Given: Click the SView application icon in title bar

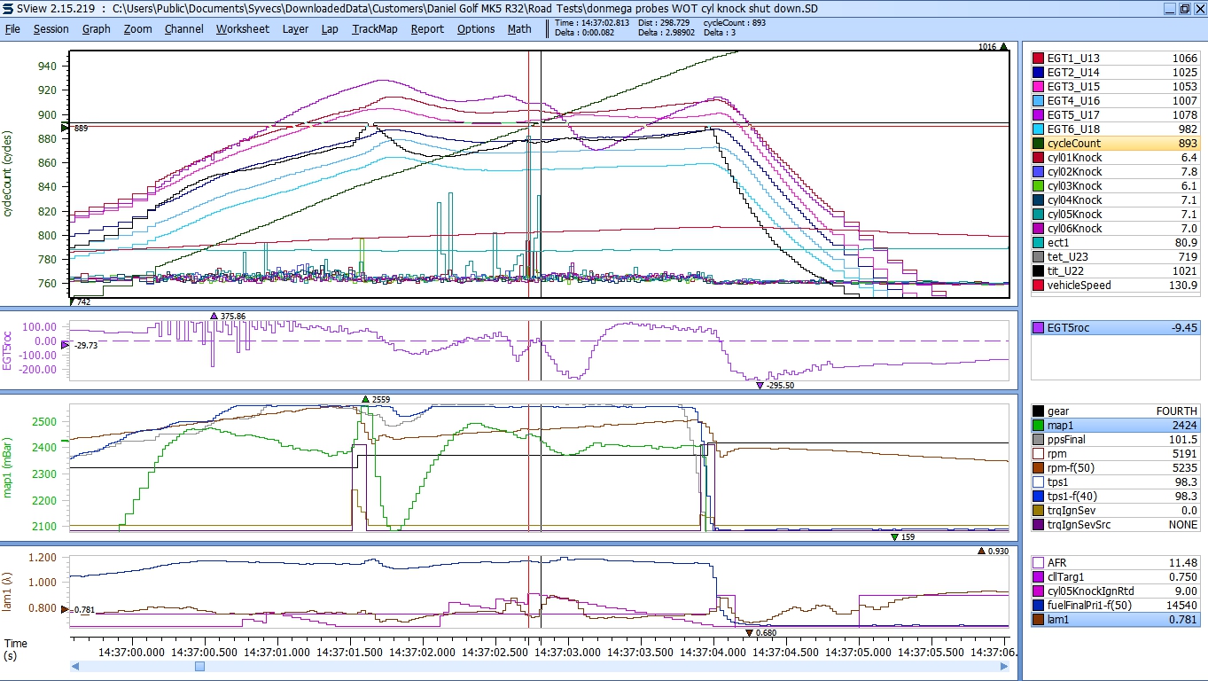Looking at the screenshot, I should click(8, 8).
